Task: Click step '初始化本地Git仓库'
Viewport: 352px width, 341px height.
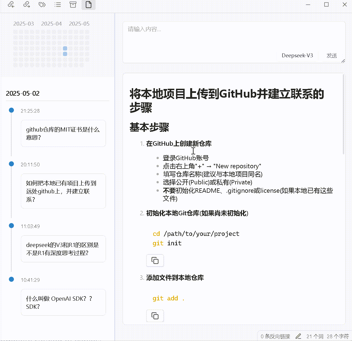Action: coord(197,213)
